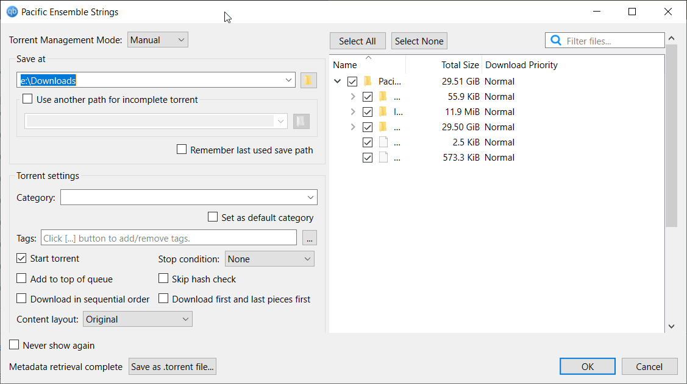
Task: Open the save path history dropdown arrow
Action: [x=288, y=80]
